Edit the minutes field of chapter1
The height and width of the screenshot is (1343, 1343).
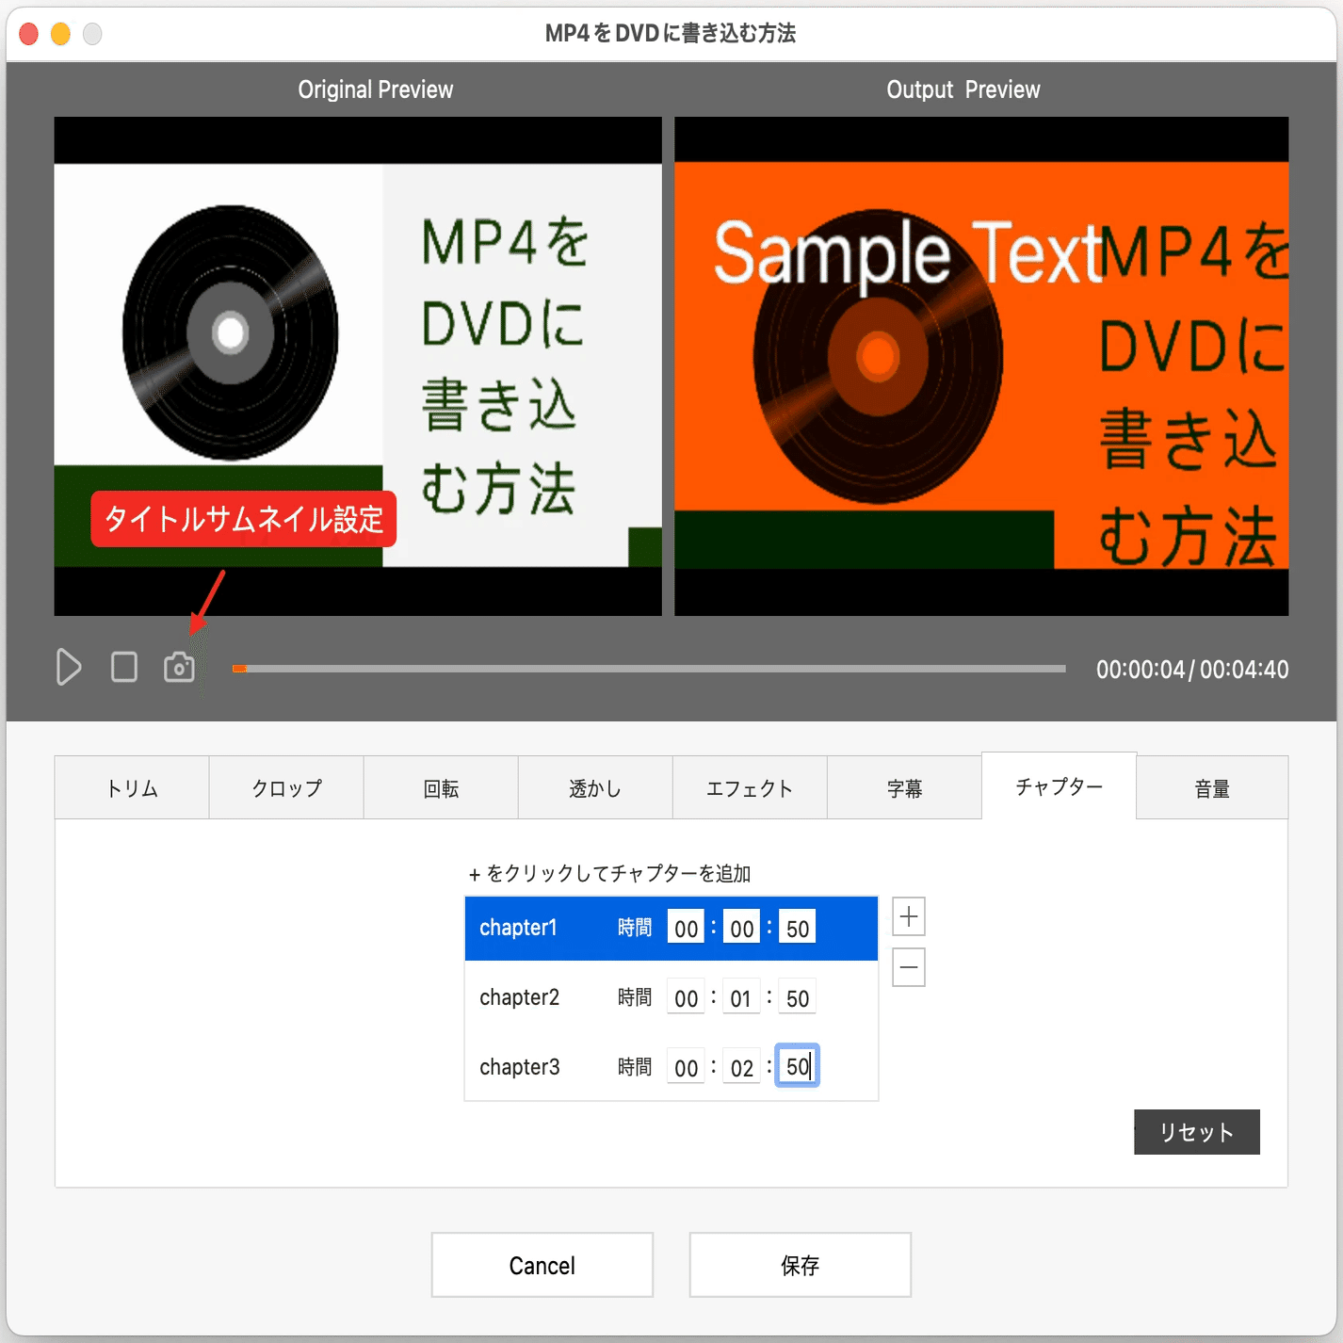point(740,927)
